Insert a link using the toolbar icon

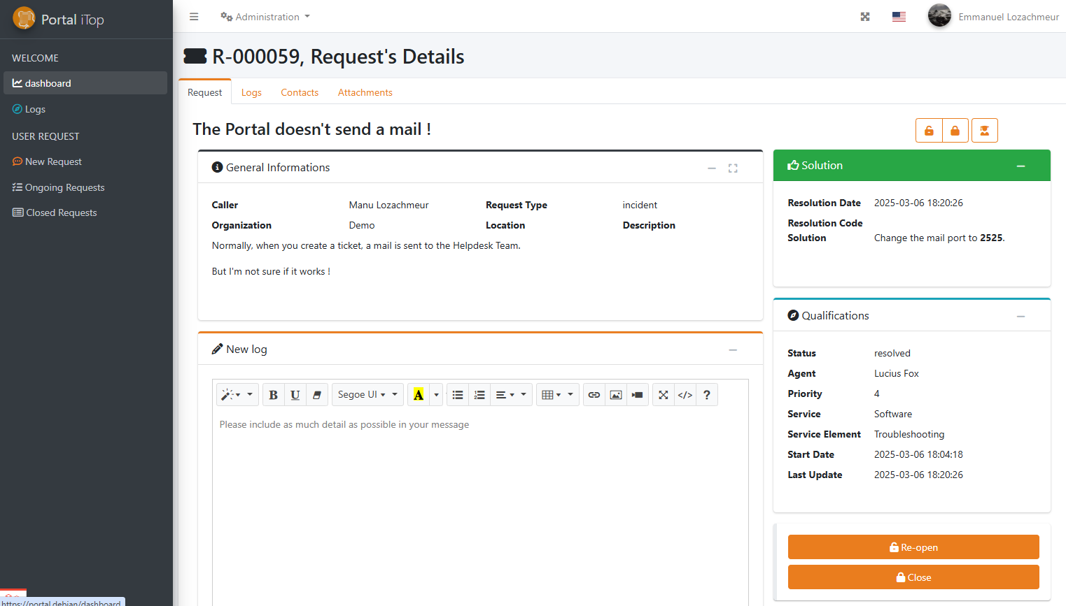(x=594, y=394)
